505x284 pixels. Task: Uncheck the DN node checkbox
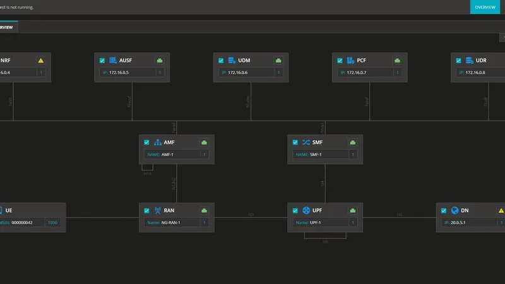[444, 211]
